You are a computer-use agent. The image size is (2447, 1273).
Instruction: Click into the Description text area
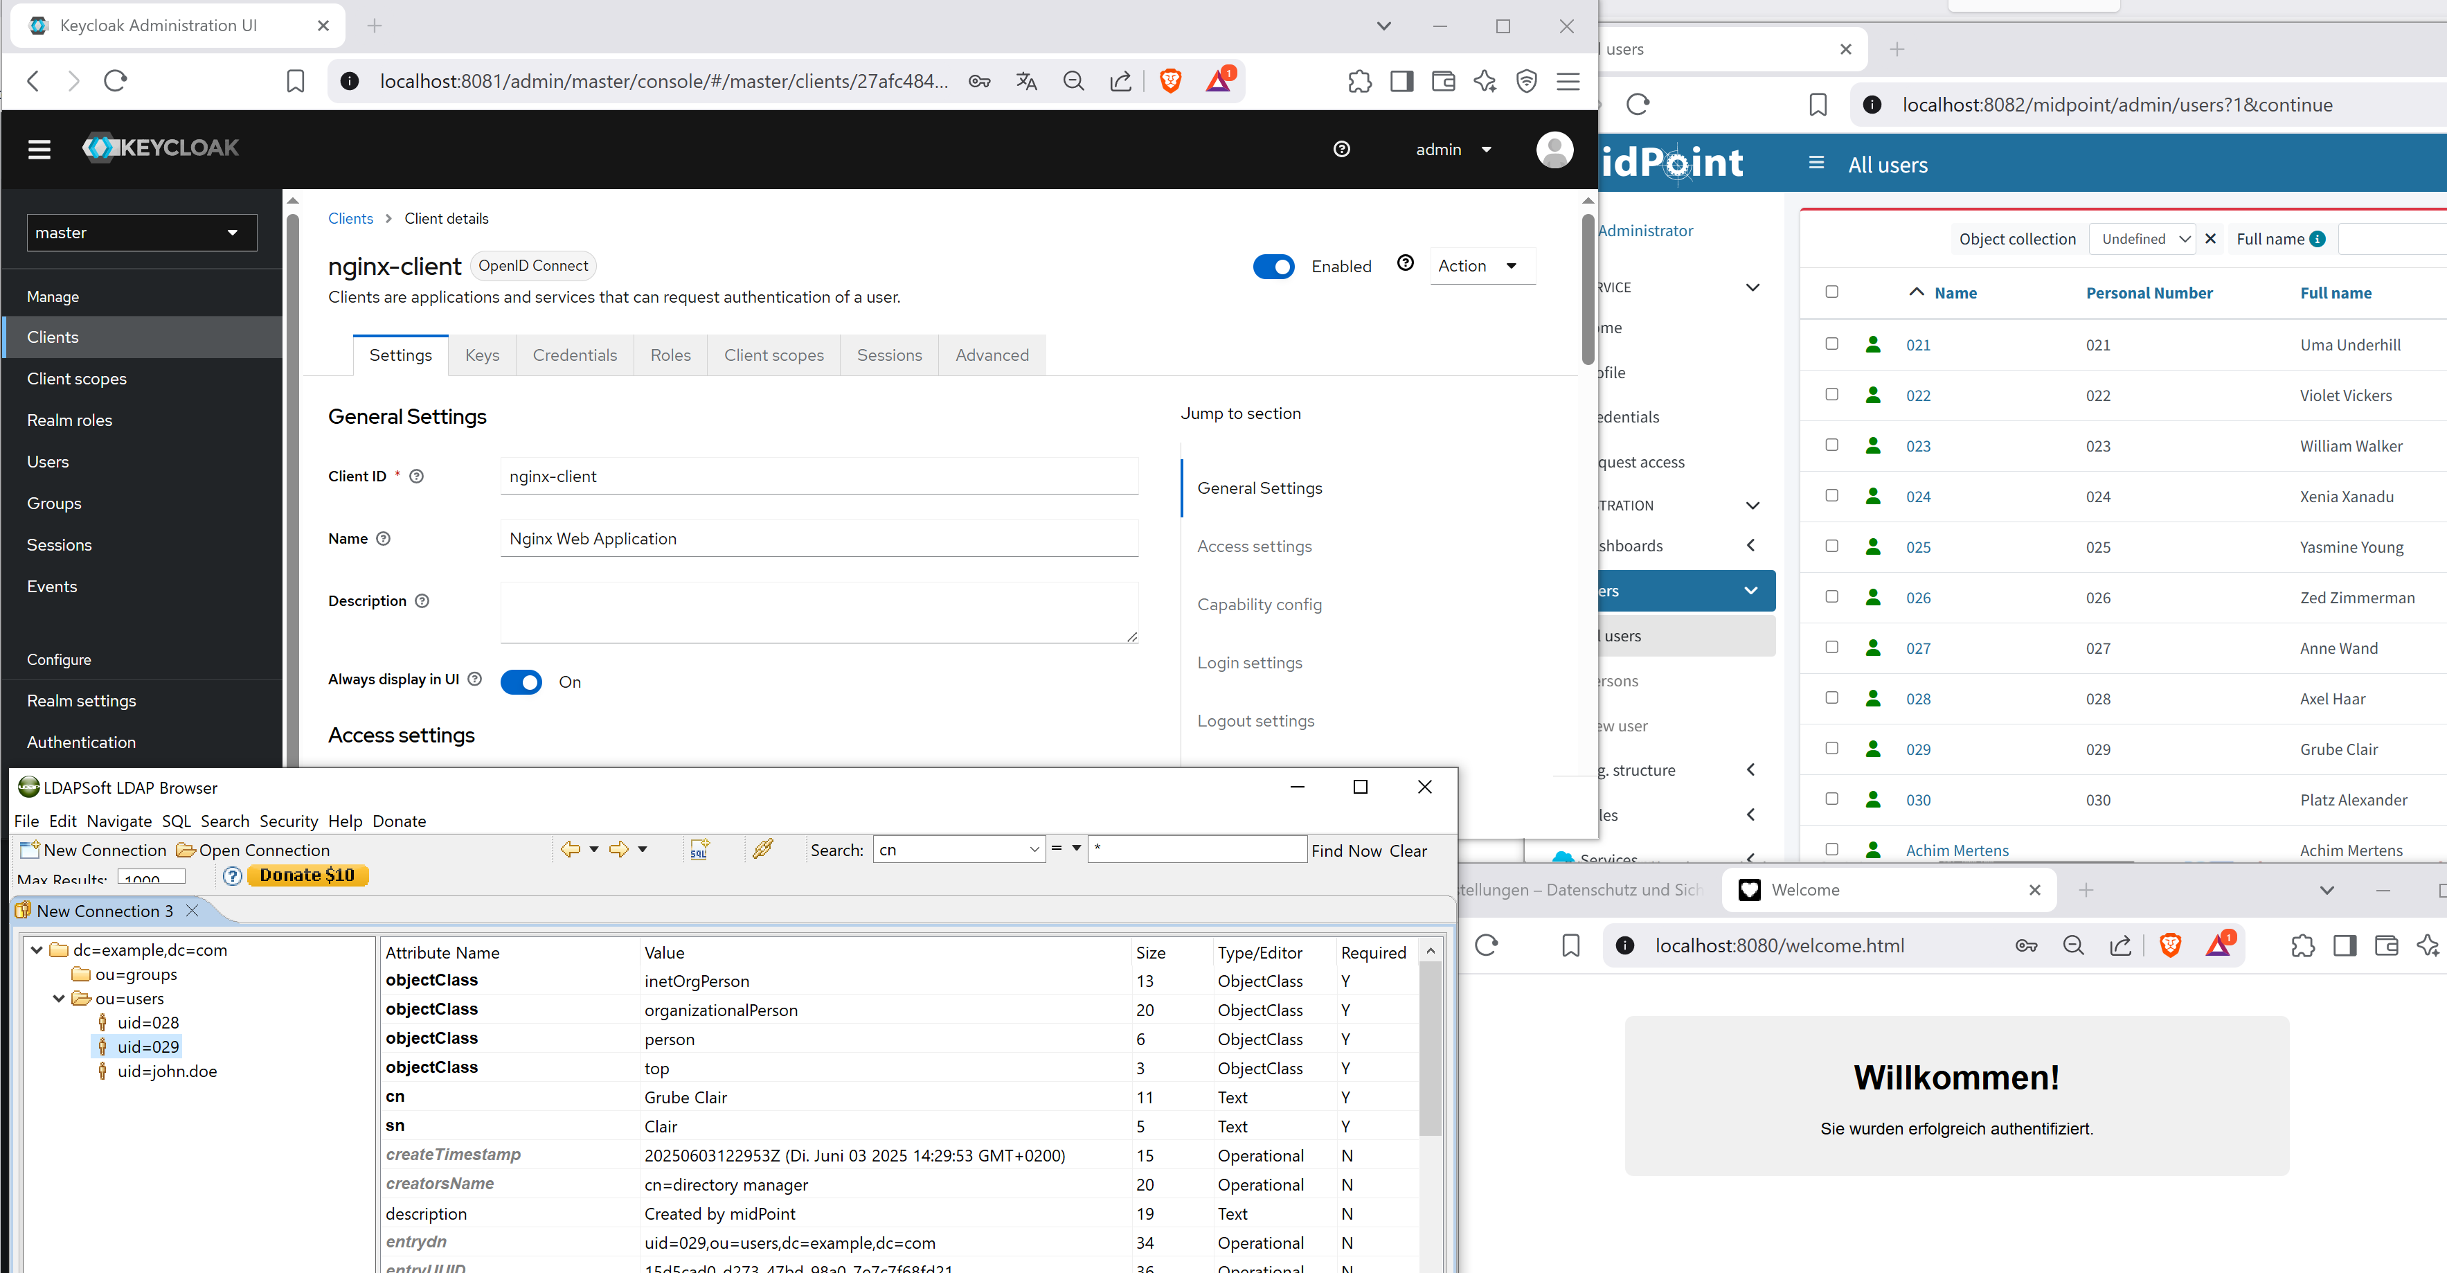click(x=819, y=613)
